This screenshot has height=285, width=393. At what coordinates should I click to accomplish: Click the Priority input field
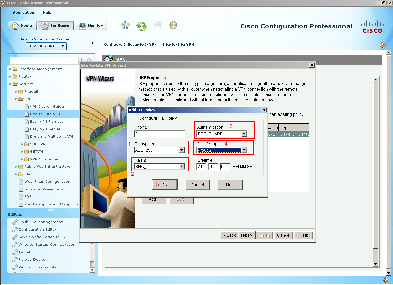(x=159, y=134)
